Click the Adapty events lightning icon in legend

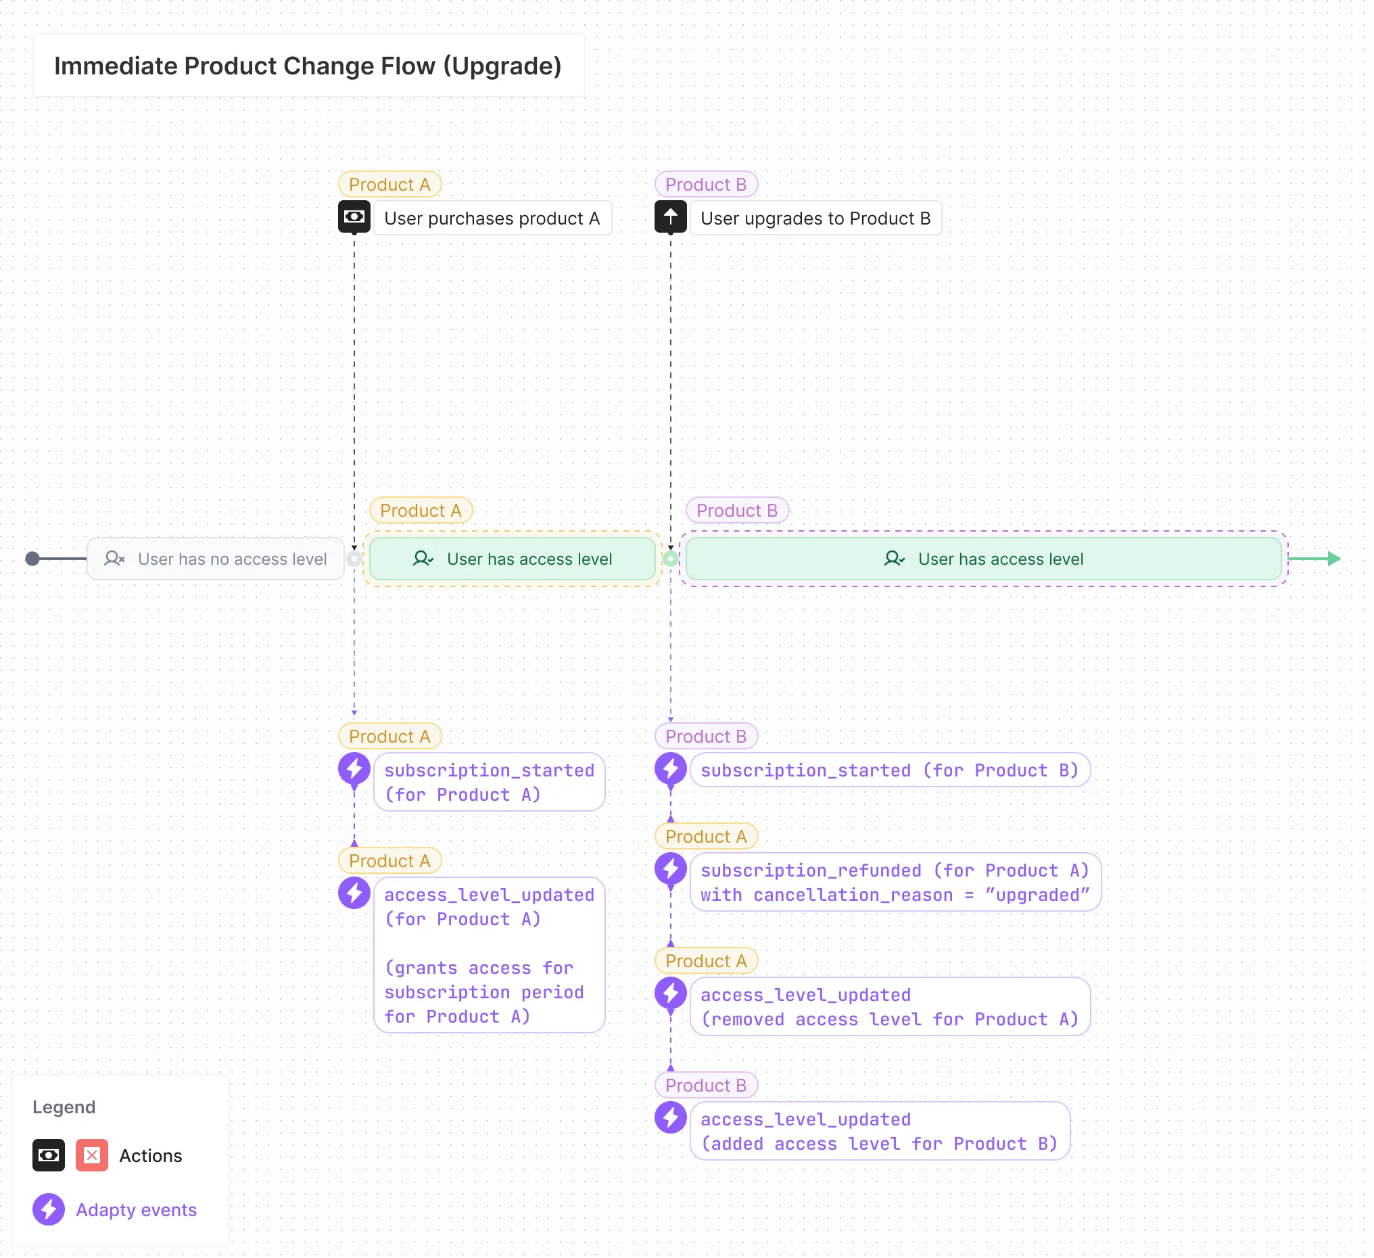49,1211
